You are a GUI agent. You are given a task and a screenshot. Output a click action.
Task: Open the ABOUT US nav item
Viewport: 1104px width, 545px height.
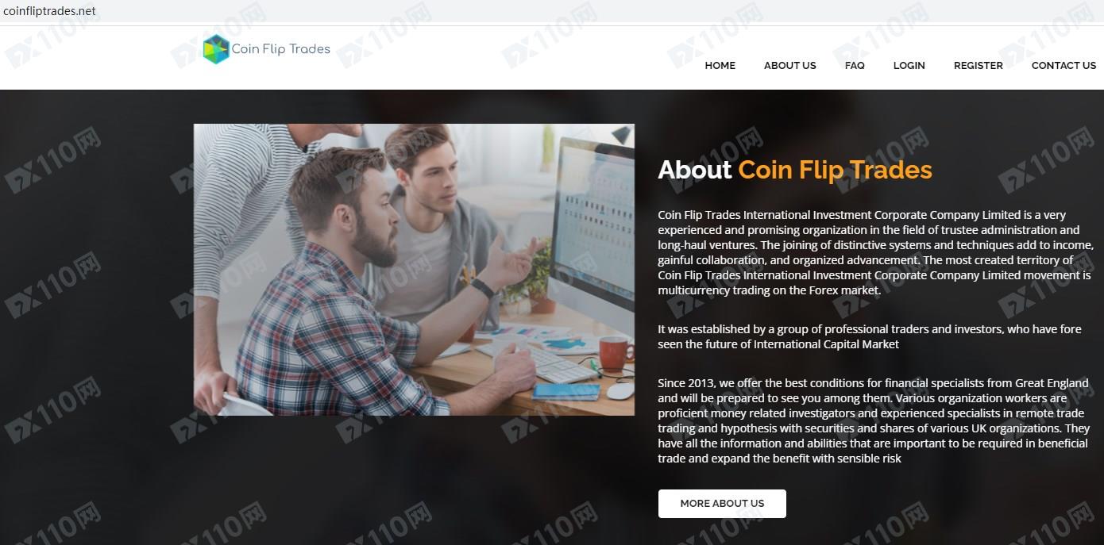pyautogui.click(x=789, y=66)
